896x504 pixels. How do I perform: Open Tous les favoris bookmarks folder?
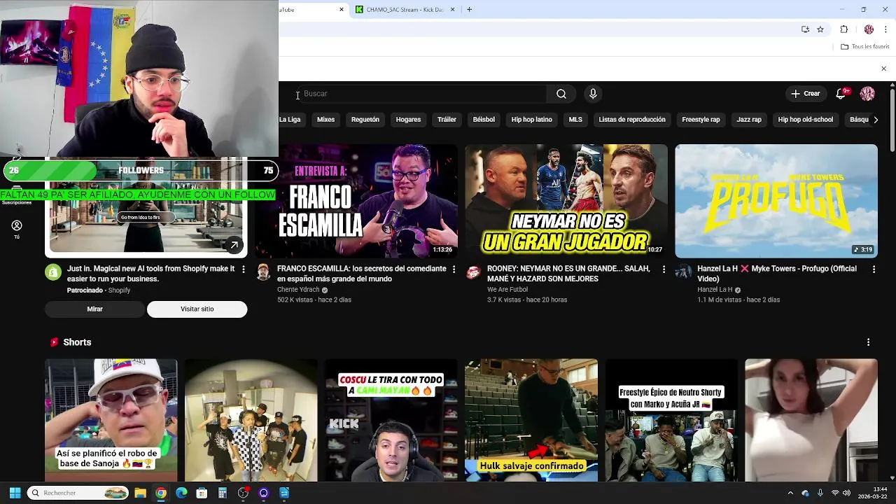point(864,47)
